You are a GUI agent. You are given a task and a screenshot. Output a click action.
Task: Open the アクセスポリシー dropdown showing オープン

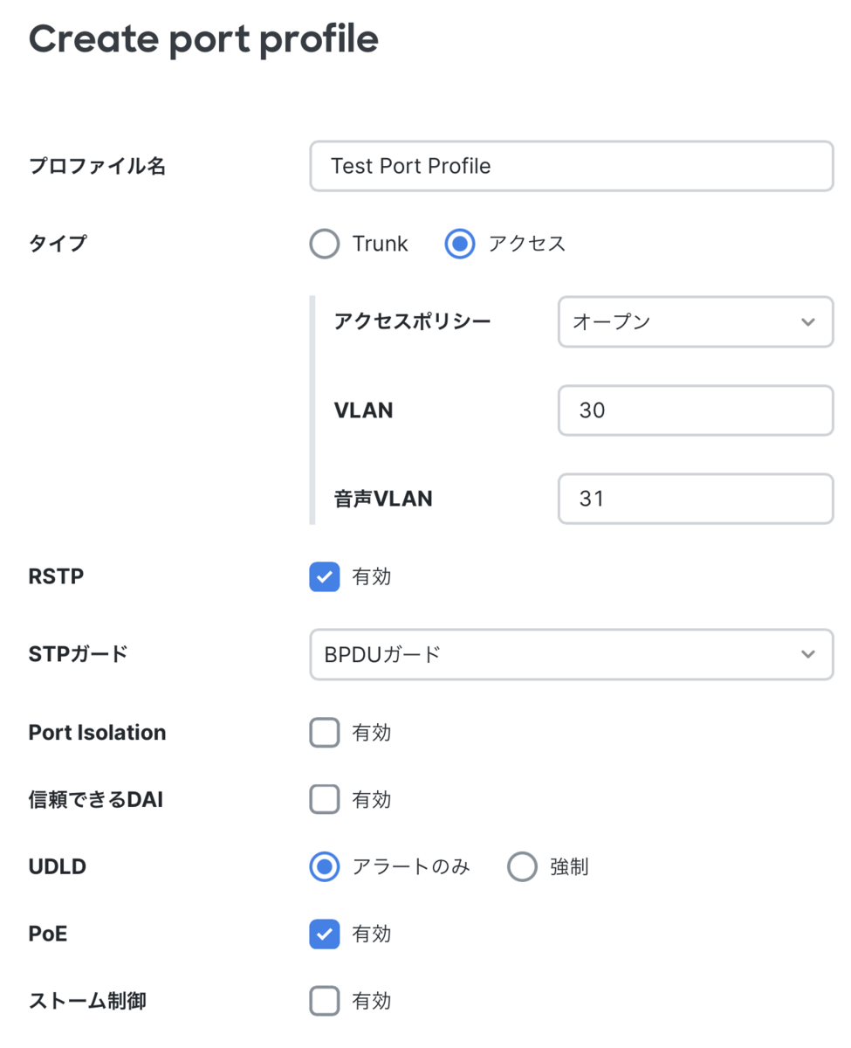click(695, 322)
